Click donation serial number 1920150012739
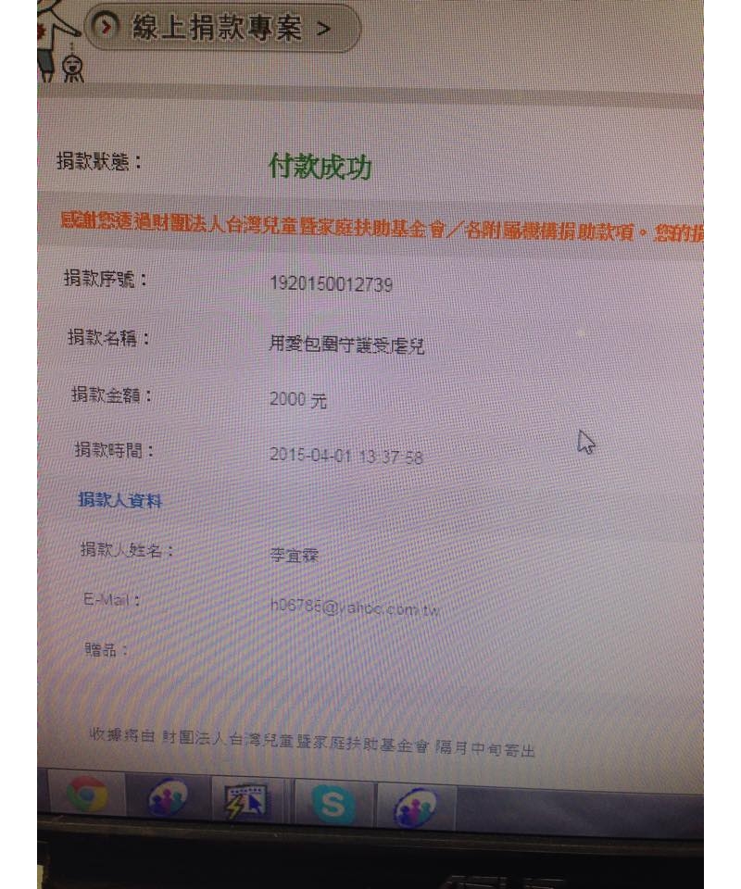Viewport: 741px width, 889px height. point(331,283)
